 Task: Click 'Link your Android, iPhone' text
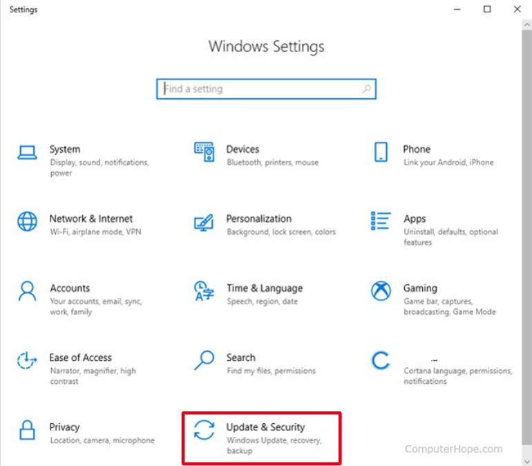[x=448, y=162]
